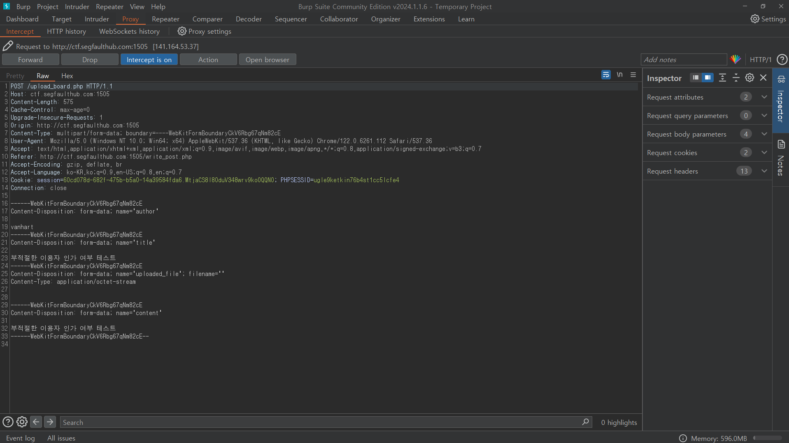This screenshot has height=443, width=789.
Task: Click Inspector collapse all sections icon
Action: (736, 78)
